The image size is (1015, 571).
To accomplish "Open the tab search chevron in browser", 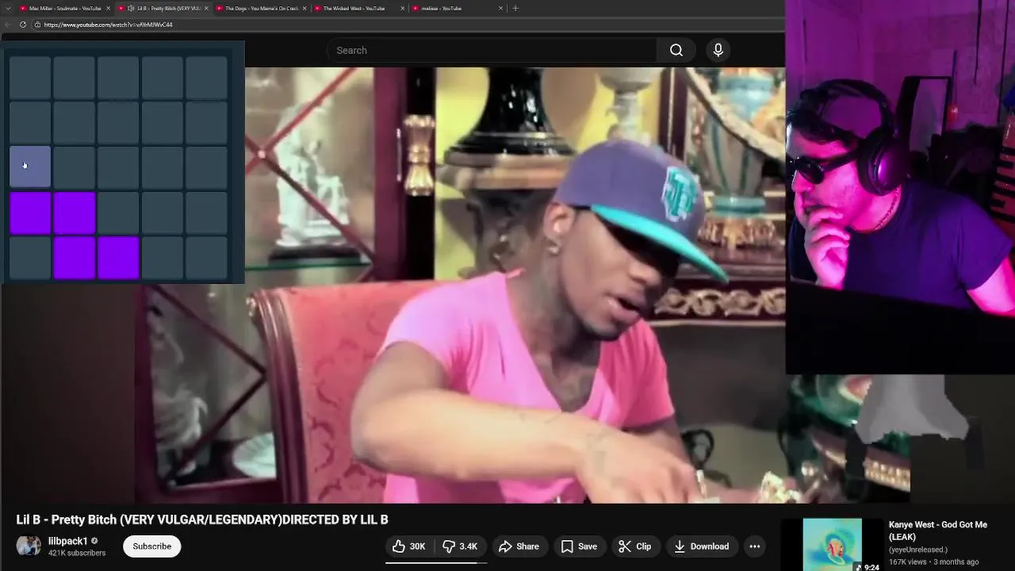I will click(x=7, y=8).
